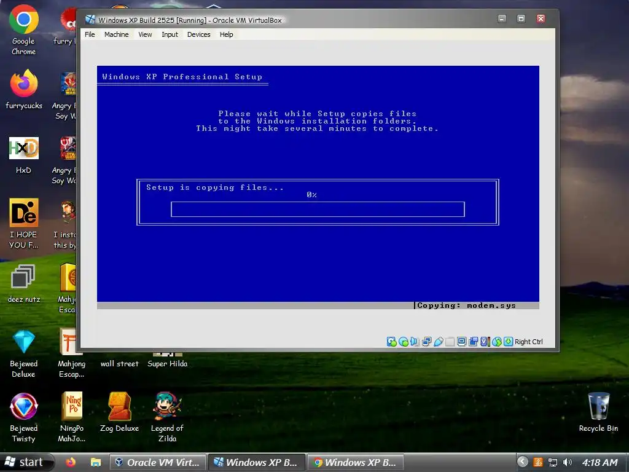This screenshot has width=629, height=472.
Task: Select the Mahjong Escap... desktop icon
Action: click(x=71, y=354)
